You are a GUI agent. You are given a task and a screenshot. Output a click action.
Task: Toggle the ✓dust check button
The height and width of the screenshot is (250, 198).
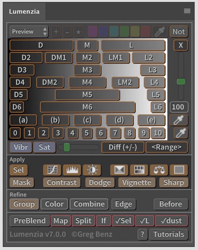click(171, 221)
